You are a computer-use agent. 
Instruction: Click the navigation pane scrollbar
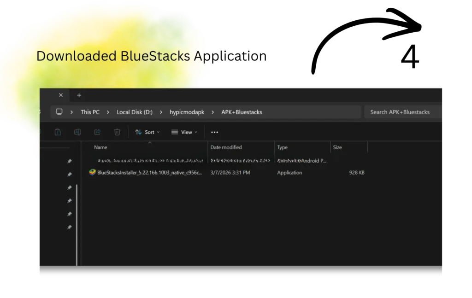coord(77,225)
